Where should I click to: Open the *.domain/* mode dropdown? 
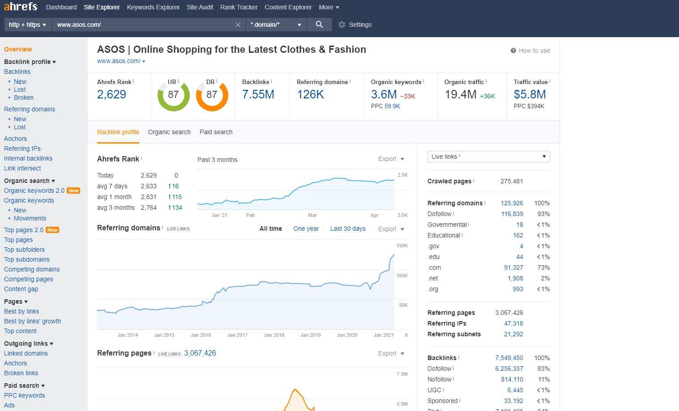tap(276, 25)
